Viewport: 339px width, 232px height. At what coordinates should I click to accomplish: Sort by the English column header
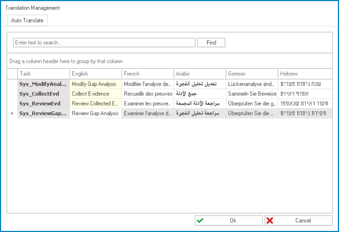pyautogui.click(x=95, y=74)
